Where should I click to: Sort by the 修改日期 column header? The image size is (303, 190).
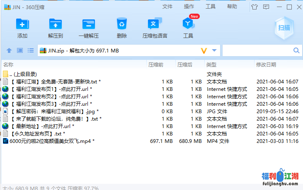(x=266, y=64)
